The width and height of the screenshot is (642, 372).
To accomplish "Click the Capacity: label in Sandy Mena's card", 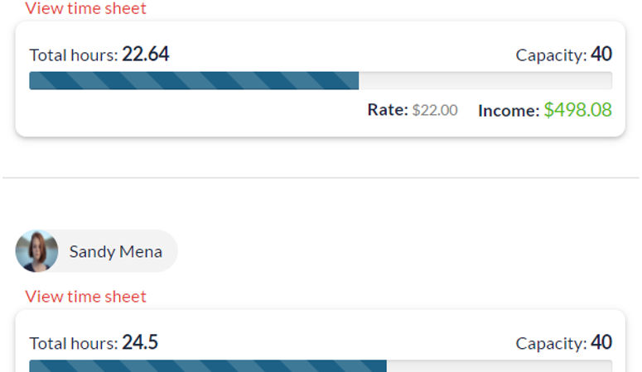I will pyautogui.click(x=551, y=343).
